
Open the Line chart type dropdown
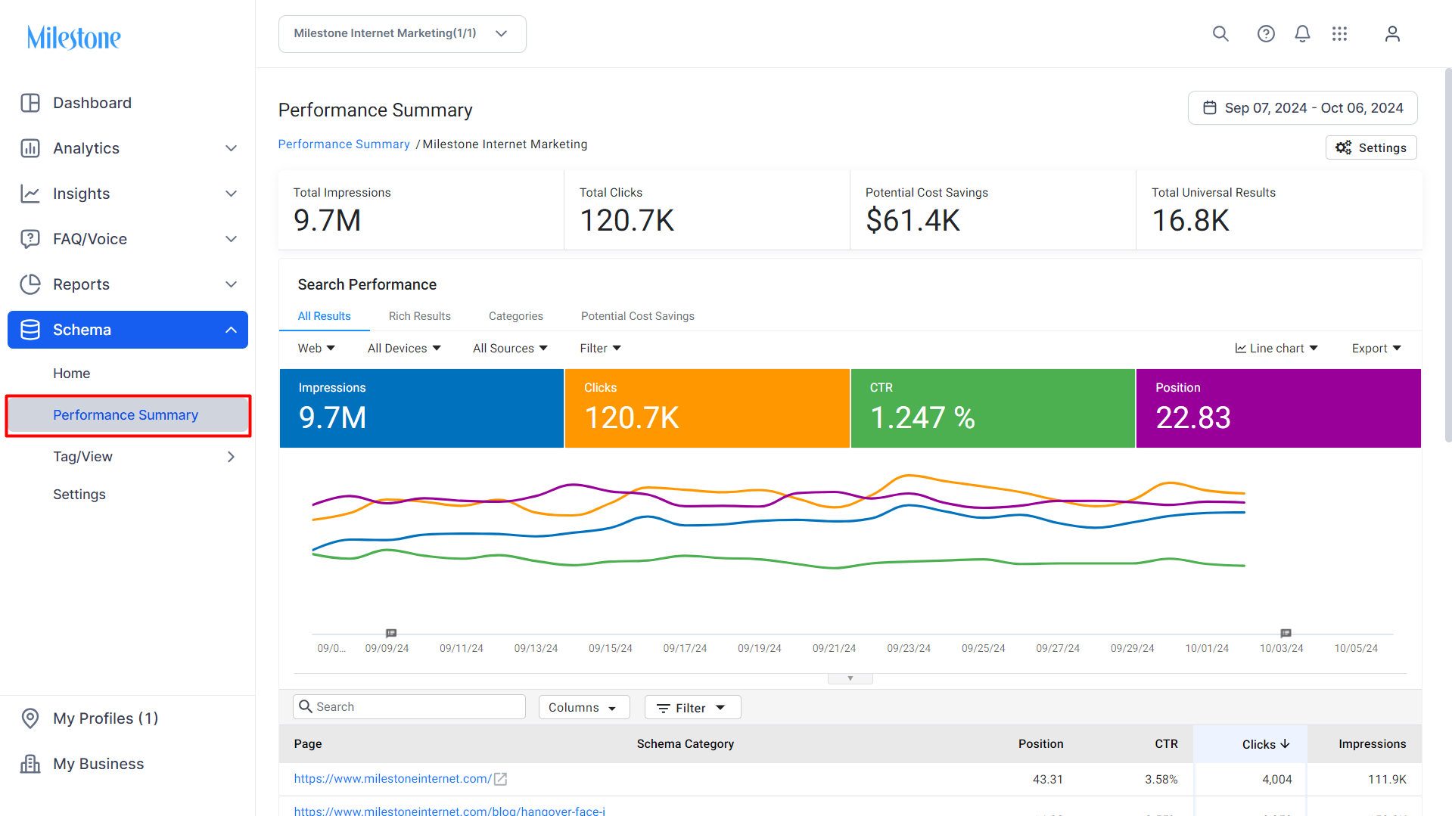point(1276,348)
